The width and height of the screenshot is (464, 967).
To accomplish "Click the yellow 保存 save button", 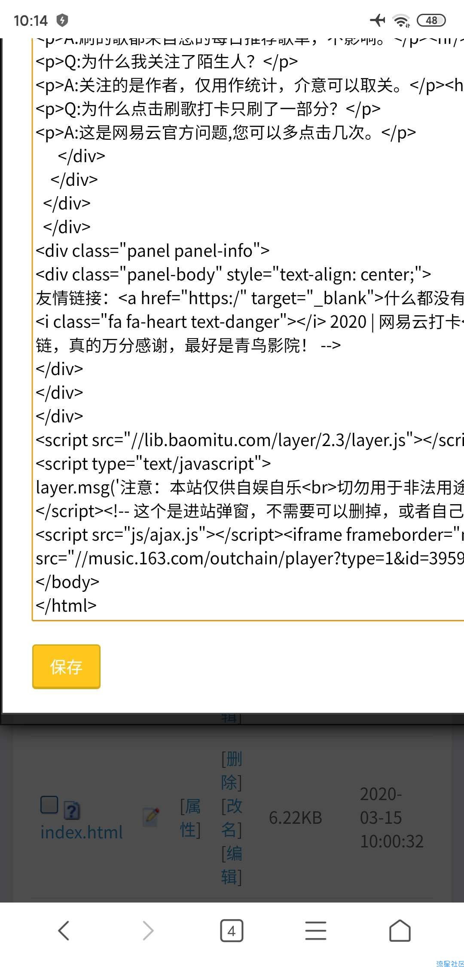I will pos(66,666).
